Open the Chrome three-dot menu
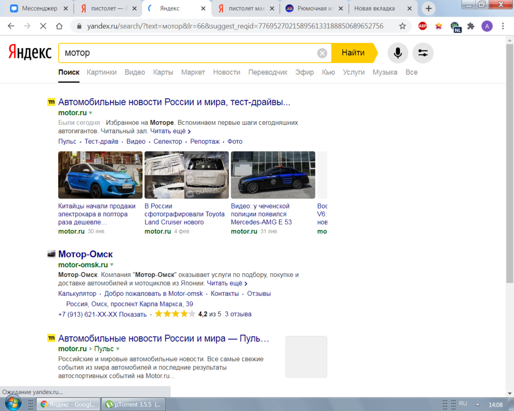The image size is (514, 411). (x=503, y=26)
